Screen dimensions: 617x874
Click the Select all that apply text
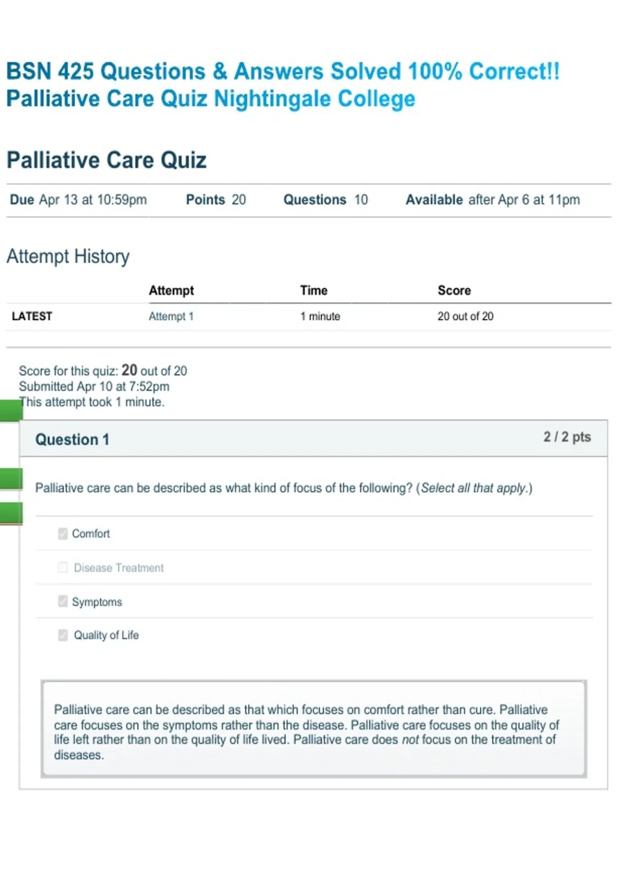pos(474,488)
